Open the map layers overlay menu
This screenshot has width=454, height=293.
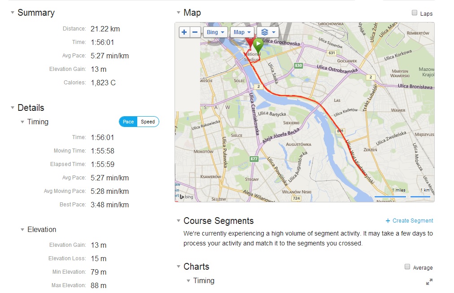pos(268,32)
